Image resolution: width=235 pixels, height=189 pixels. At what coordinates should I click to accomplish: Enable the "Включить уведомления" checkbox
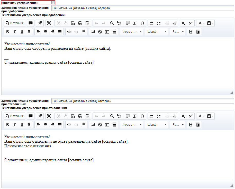point(53,3)
